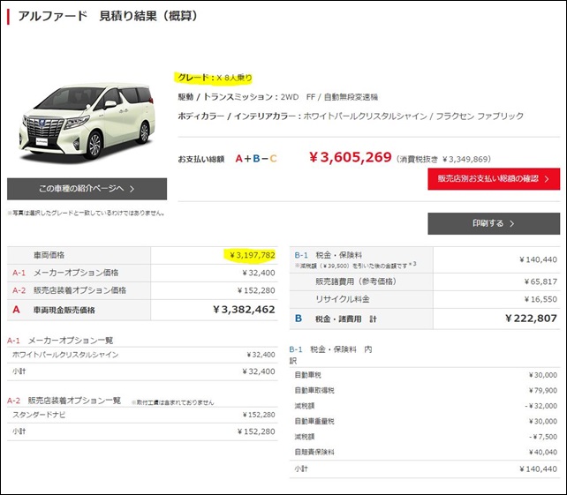Click B-1 税金・保険料 ¥140,440 in summary table
Viewport: 567px width, 495px height.
click(538, 259)
